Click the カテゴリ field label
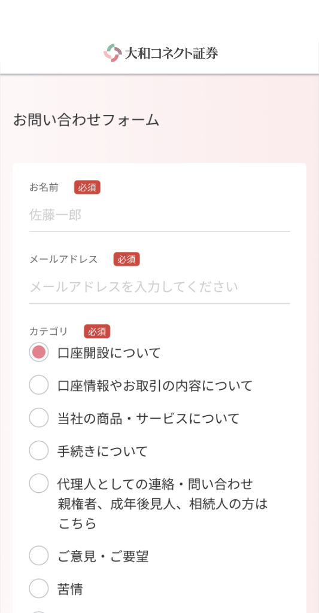 [48, 332]
